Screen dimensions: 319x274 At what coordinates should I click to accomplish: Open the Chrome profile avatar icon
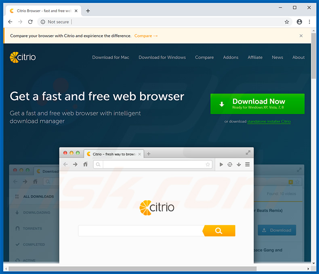(x=299, y=22)
